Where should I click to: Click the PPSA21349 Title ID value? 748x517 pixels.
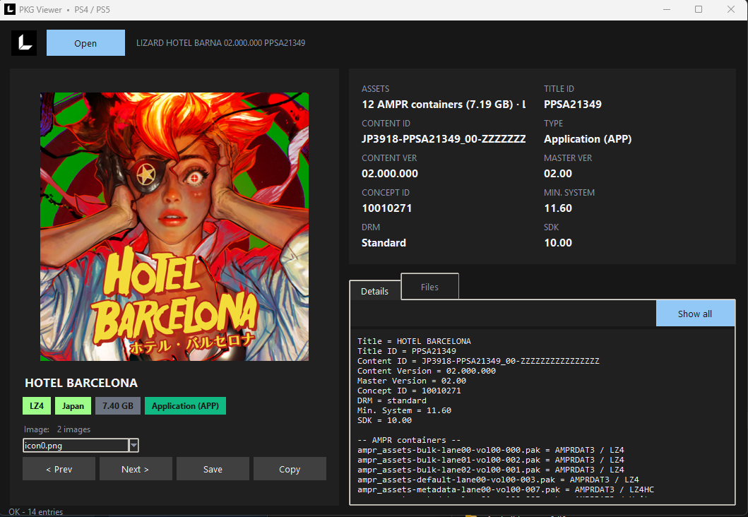point(572,104)
